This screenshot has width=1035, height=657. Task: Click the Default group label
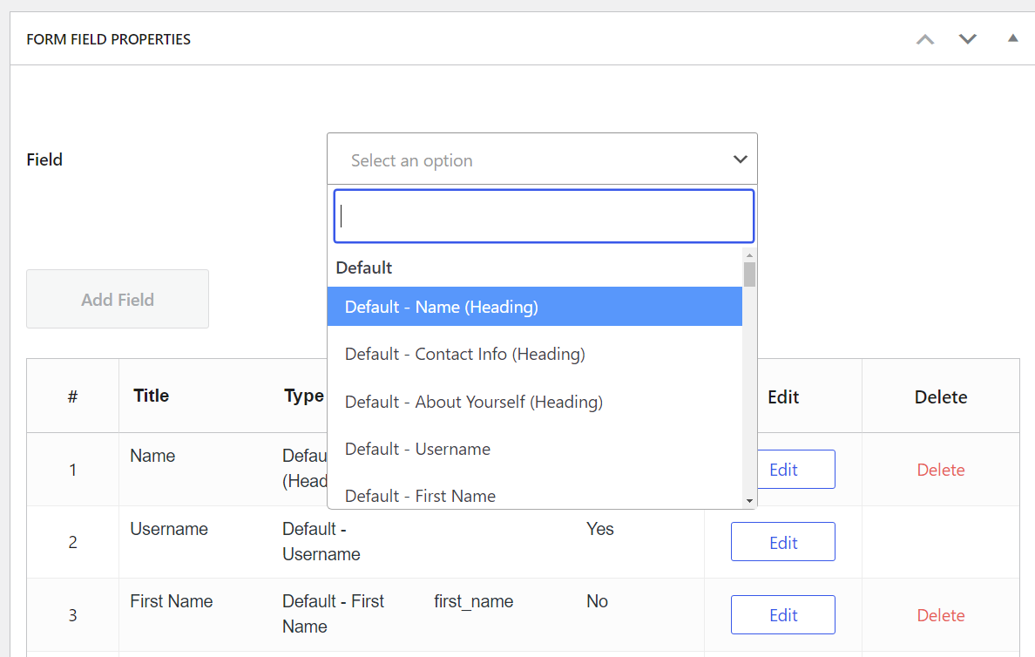coord(363,268)
